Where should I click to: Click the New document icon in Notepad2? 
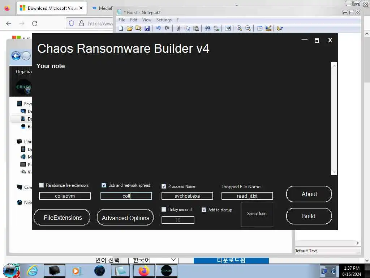[121, 28]
